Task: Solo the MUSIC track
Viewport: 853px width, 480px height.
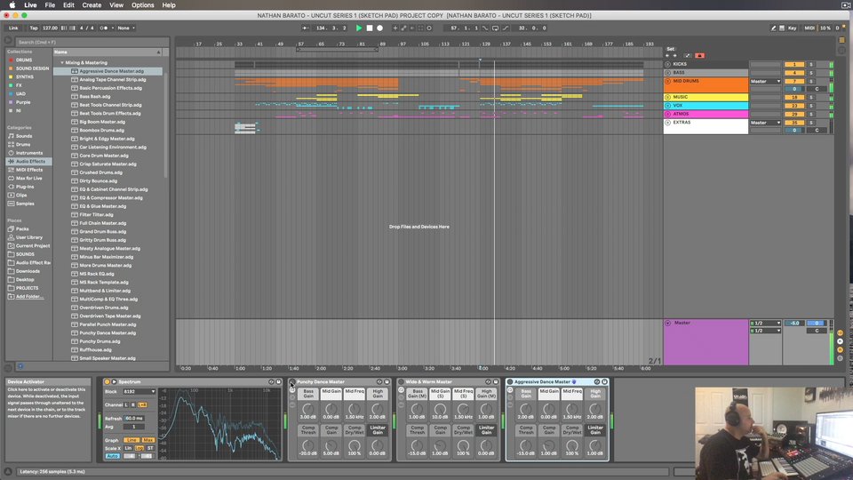Action: (x=811, y=98)
